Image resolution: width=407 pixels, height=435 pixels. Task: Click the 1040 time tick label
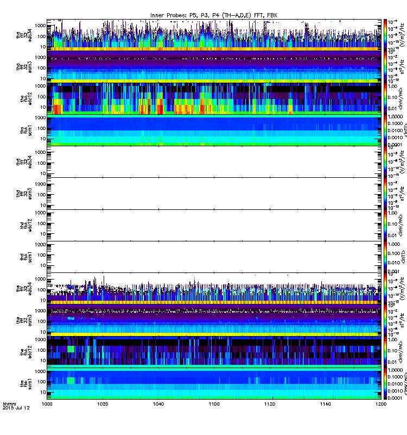[x=158, y=404]
